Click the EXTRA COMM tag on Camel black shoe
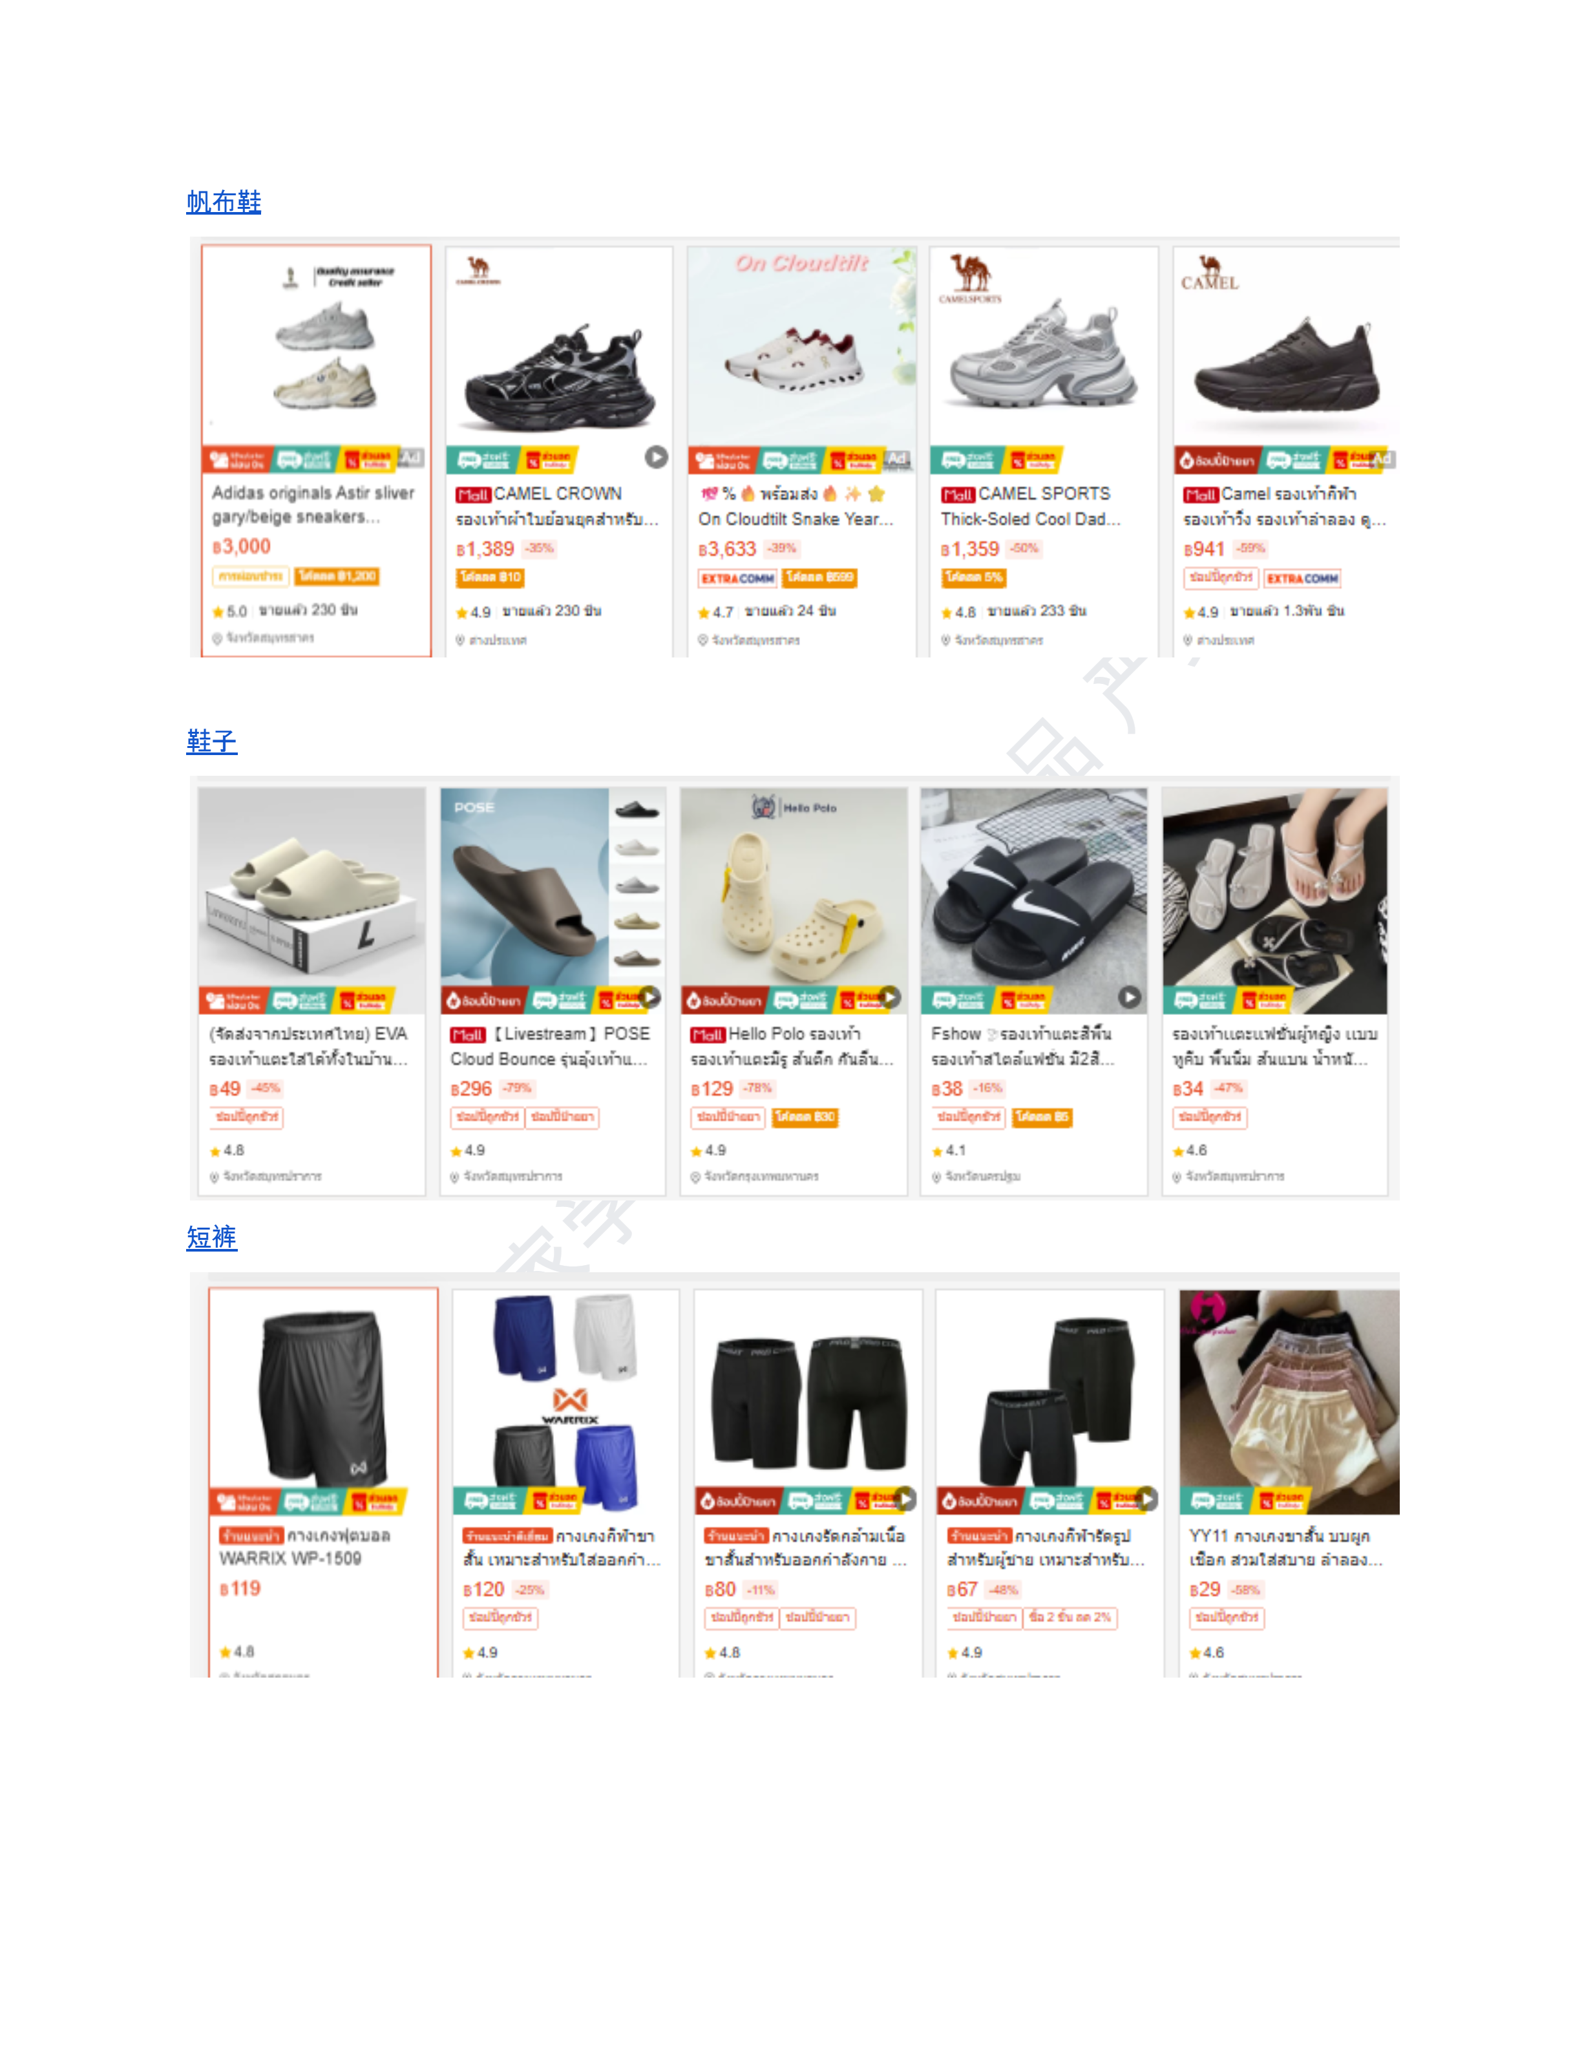The height and width of the screenshot is (2048, 1582). tap(1302, 578)
